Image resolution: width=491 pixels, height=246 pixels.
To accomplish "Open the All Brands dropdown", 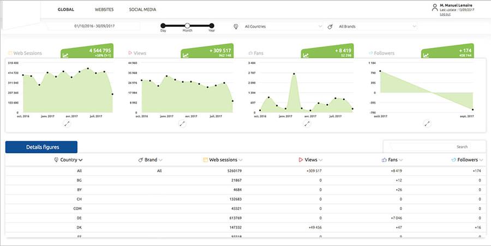I will pyautogui.click(x=376, y=27).
